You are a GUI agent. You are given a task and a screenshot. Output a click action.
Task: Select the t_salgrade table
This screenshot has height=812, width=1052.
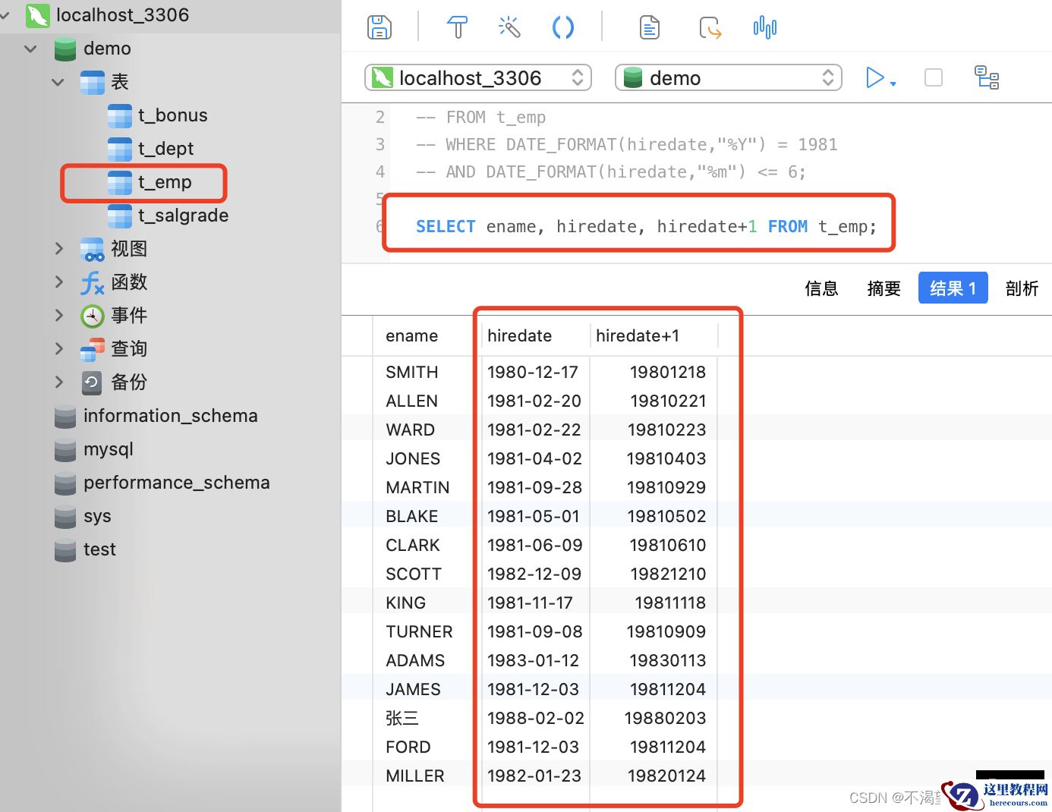pos(182,216)
